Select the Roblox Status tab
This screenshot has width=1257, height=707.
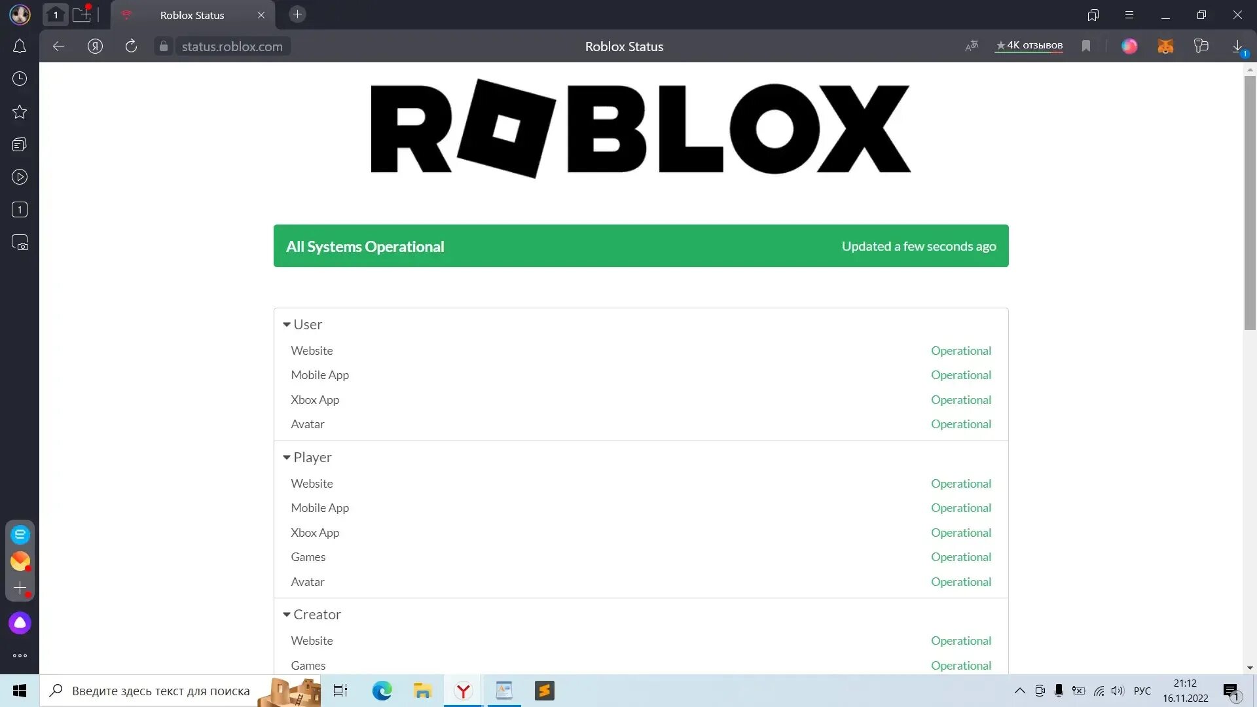[192, 15]
